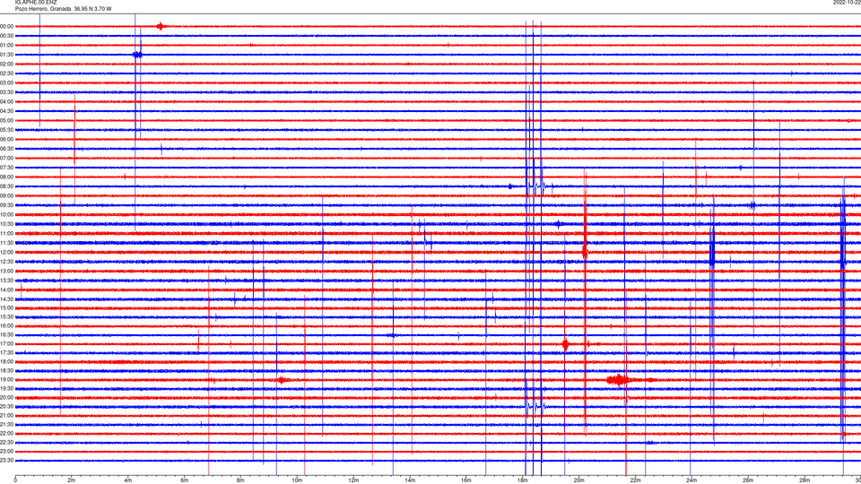
Task: Select the 14:00 seismogram row label
Action: pyautogui.click(x=7, y=290)
